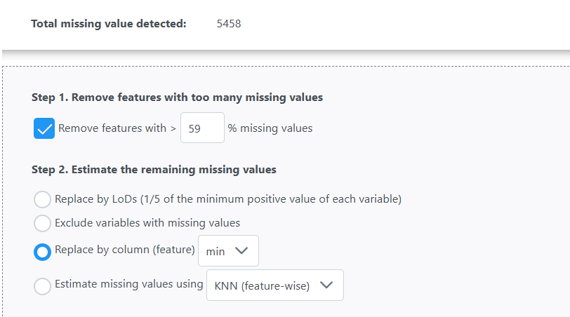
Task: Uncheck the Remove features checkbox
Action: (44, 128)
